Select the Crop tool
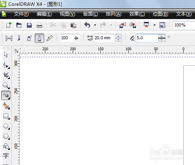This screenshot has width=195, height=165. (x=6, y=75)
